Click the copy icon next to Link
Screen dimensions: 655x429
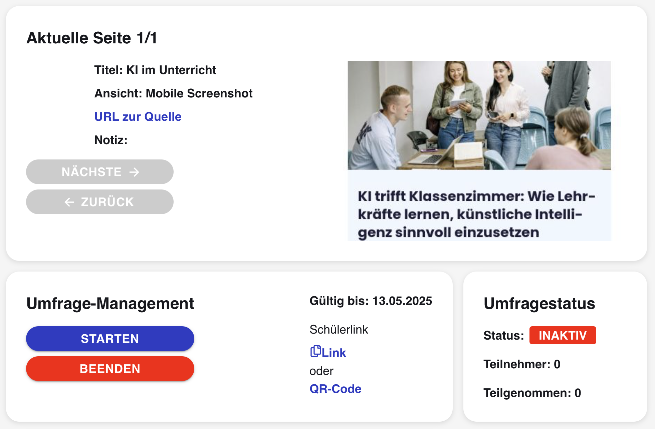coord(315,351)
